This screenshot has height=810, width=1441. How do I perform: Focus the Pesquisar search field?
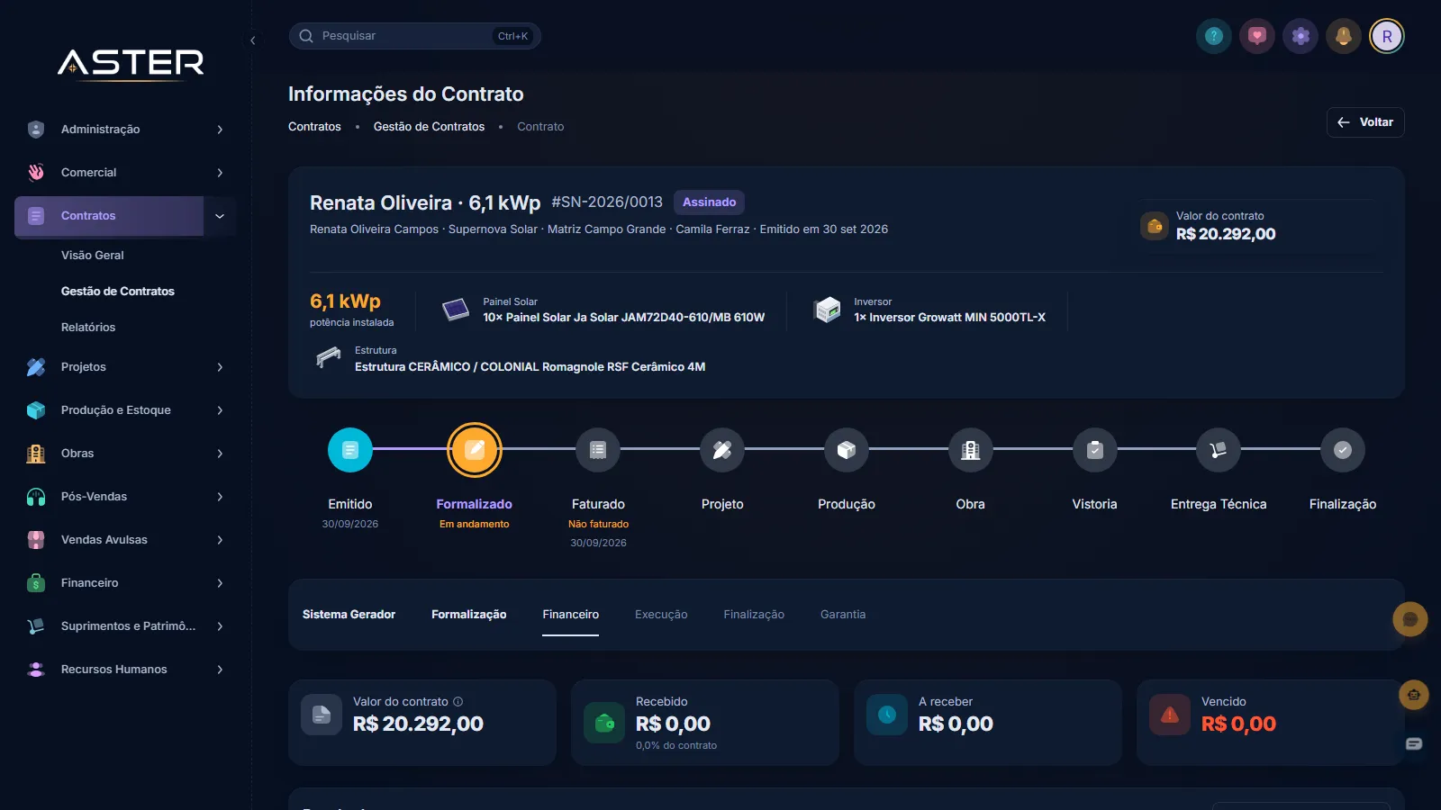pos(414,36)
